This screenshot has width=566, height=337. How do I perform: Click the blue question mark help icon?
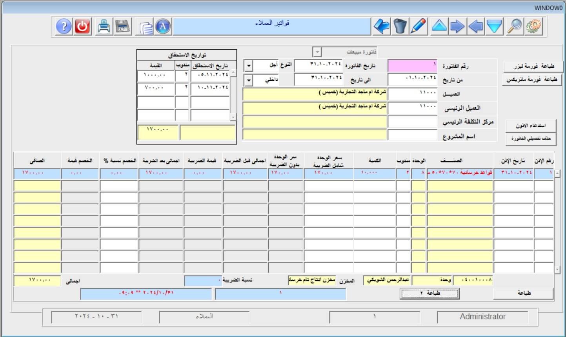pos(64,27)
